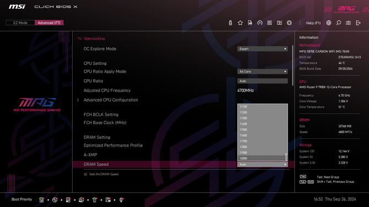Viewport: 369px width, 207px height.
Task: Select the A-XMP setting row
Action: pyautogui.click(x=90, y=155)
